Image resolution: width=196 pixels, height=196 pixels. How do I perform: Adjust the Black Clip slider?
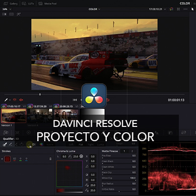[x=119, y=175]
